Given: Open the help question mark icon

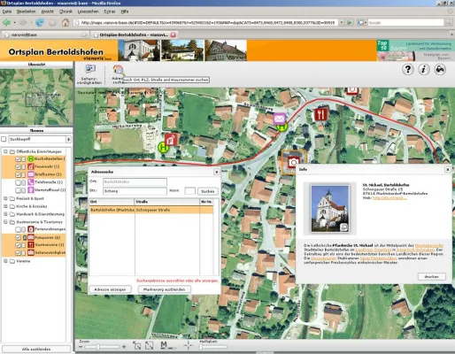Looking at the screenshot, I should [408, 70].
